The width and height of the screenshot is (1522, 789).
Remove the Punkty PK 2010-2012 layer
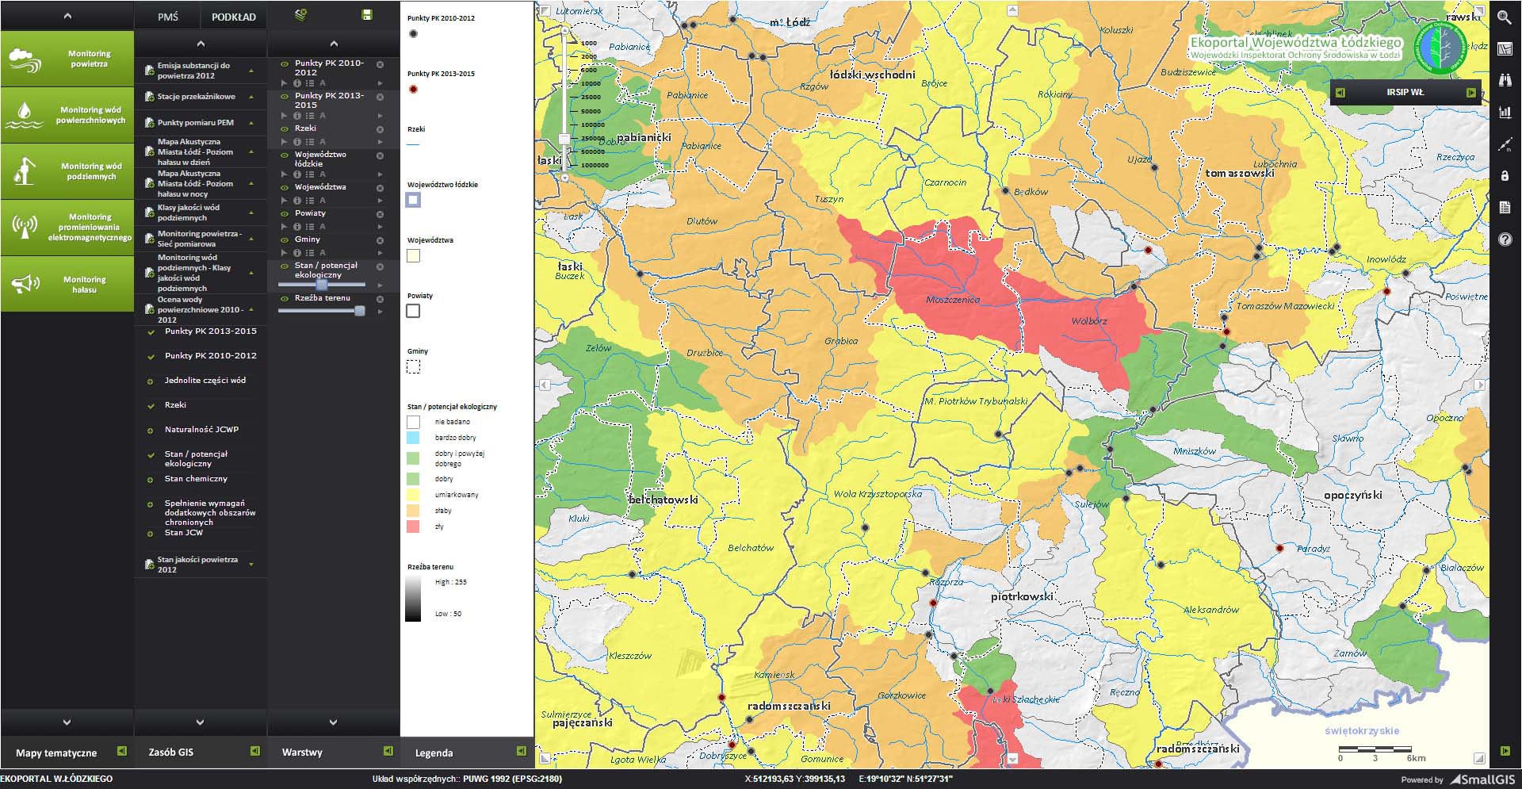coord(380,64)
